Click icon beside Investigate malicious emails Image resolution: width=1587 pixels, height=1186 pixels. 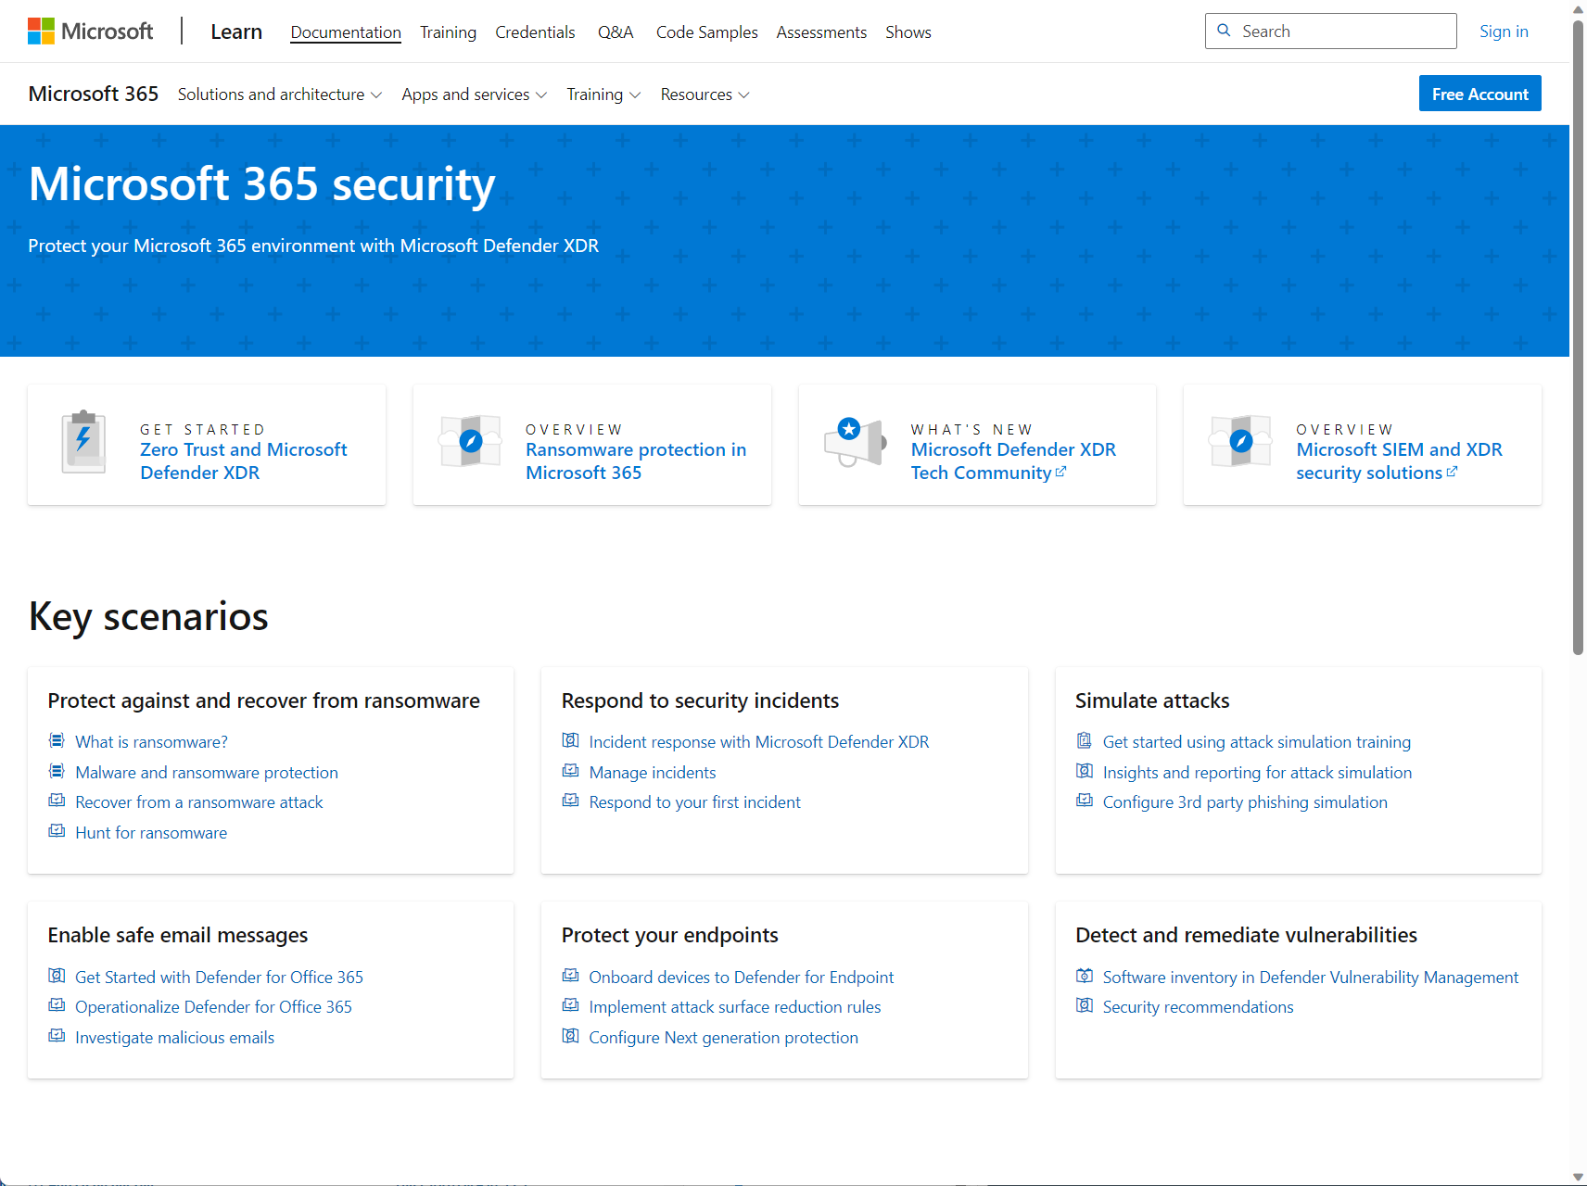[57, 1036]
